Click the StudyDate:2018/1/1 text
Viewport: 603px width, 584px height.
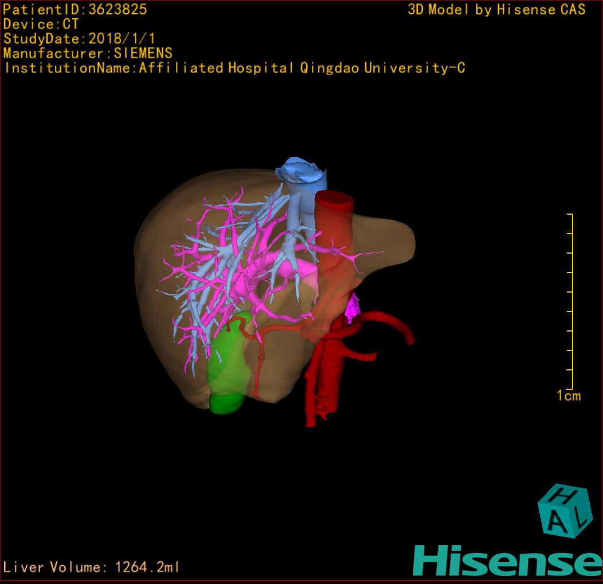[79, 39]
